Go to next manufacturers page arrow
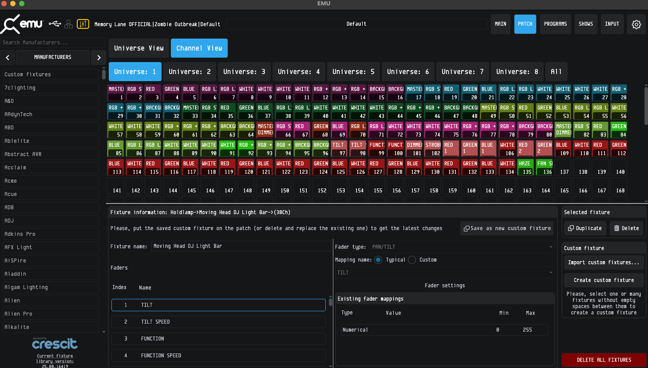This screenshot has height=368, width=648. [x=99, y=57]
